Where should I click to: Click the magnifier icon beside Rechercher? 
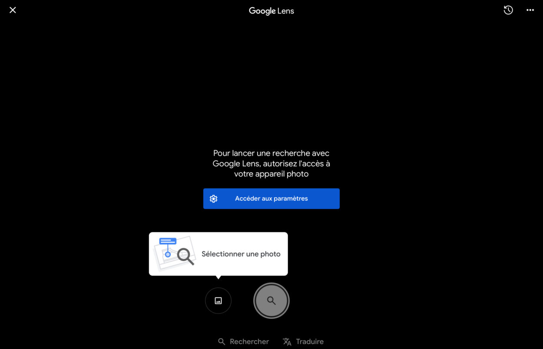coord(222,342)
